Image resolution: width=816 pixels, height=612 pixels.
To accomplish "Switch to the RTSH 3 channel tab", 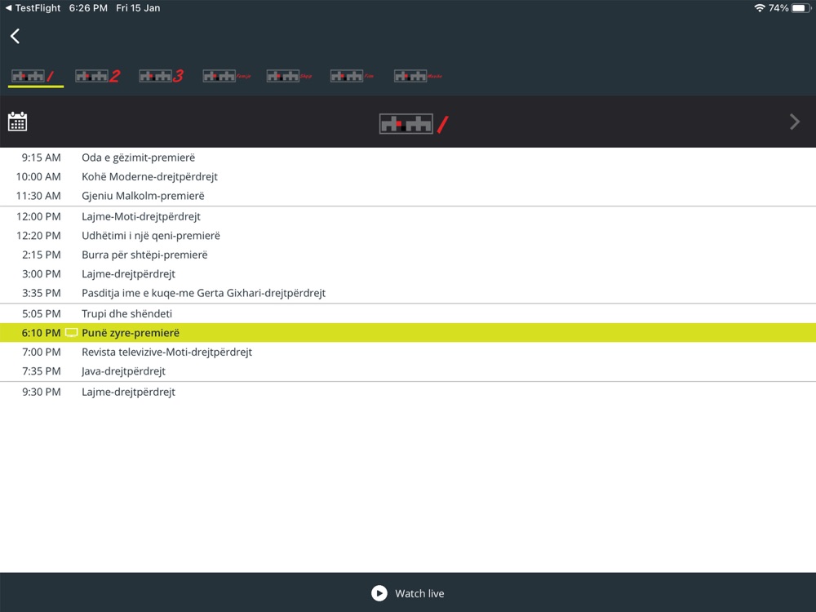I will (162, 76).
